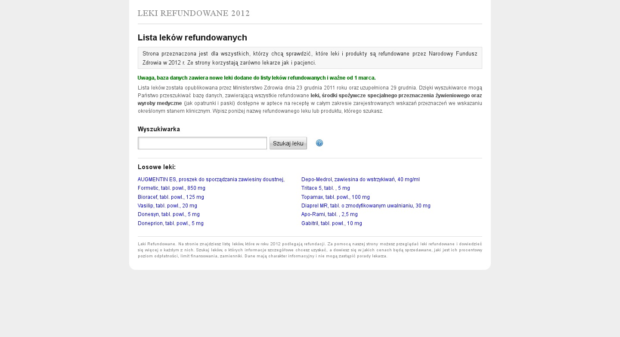
Task: Focus the Wyszukiwarka search input field
Action: pyautogui.click(x=202, y=143)
